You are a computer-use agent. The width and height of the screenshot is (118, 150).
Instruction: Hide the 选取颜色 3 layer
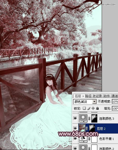pos(75,118)
